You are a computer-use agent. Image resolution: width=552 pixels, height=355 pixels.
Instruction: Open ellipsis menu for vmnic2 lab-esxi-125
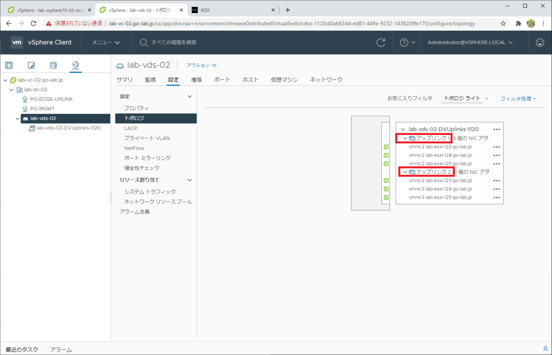point(496,163)
